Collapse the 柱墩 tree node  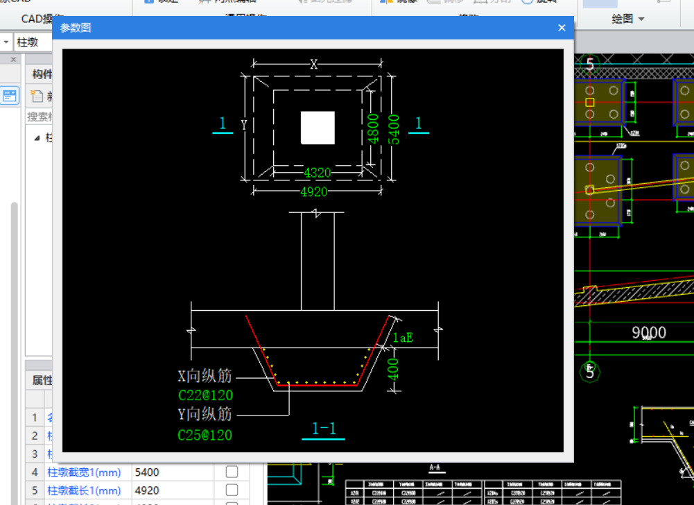click(x=37, y=138)
